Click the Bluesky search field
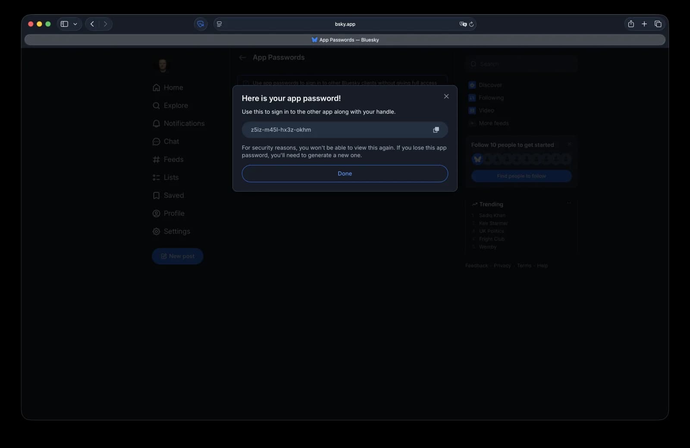 coord(521,64)
